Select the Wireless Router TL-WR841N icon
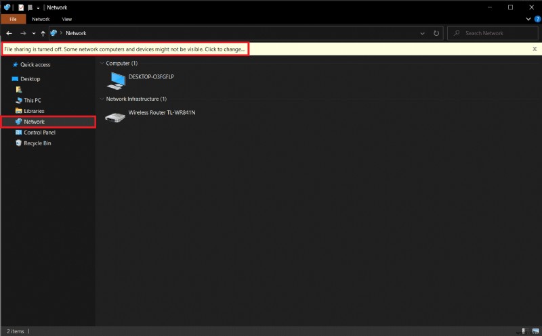 coord(115,117)
